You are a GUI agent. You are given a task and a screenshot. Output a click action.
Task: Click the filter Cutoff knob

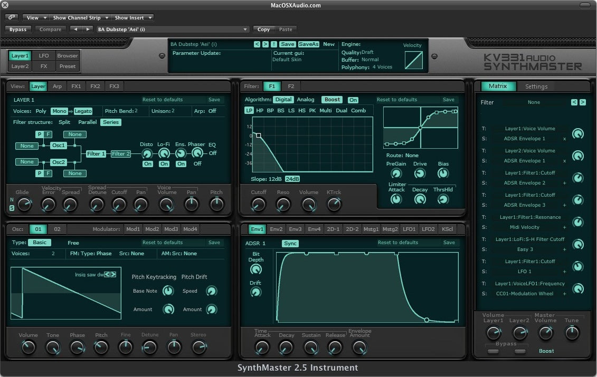pos(259,205)
